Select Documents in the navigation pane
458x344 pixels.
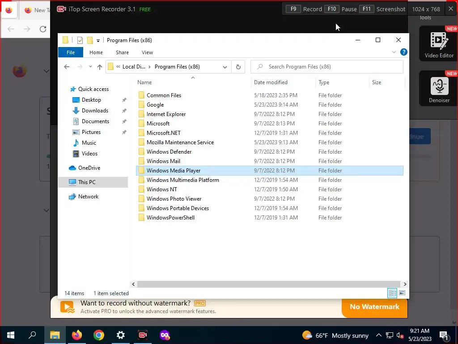[95, 121]
